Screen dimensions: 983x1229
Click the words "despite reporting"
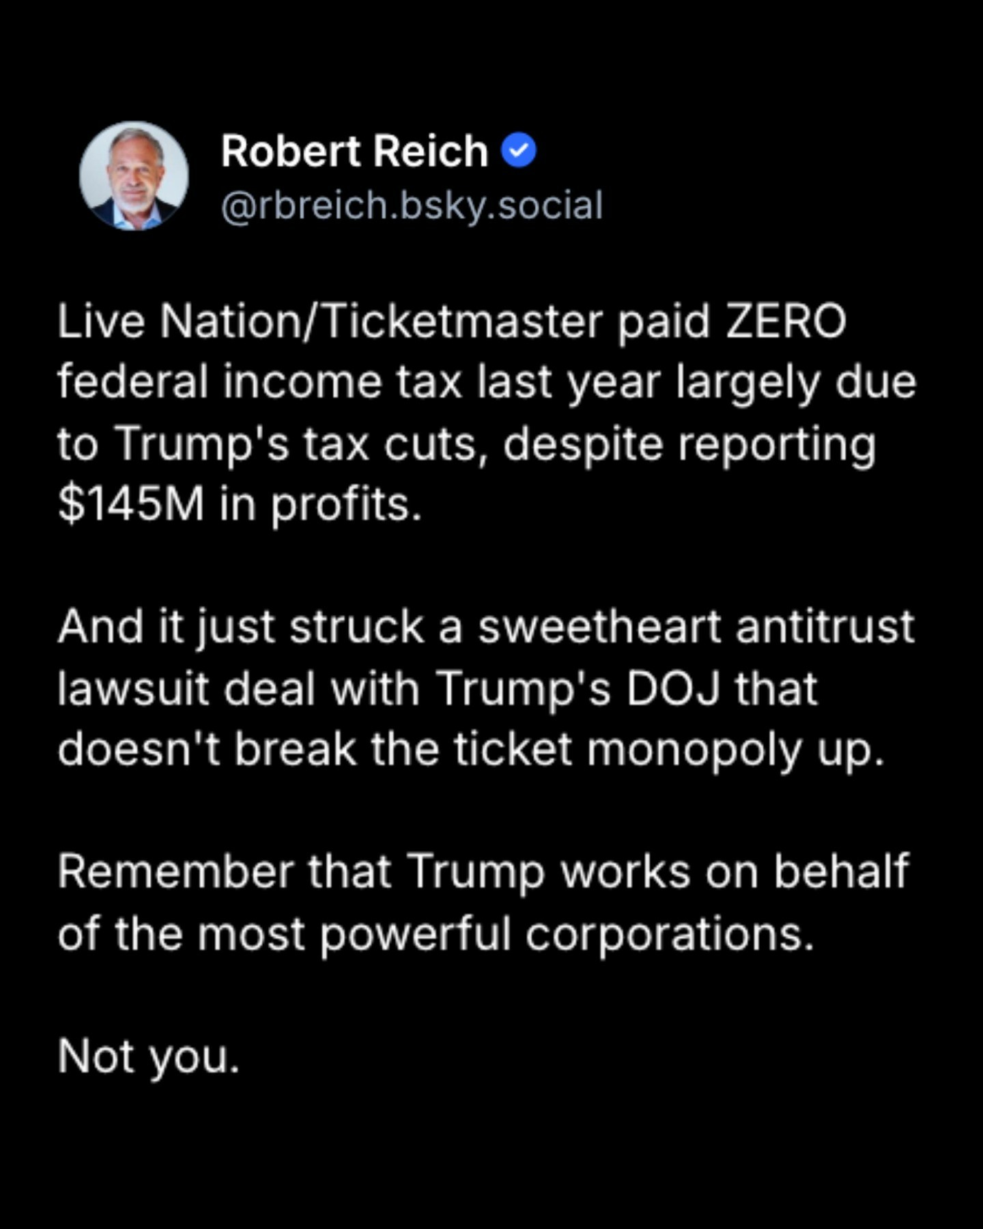(689, 444)
